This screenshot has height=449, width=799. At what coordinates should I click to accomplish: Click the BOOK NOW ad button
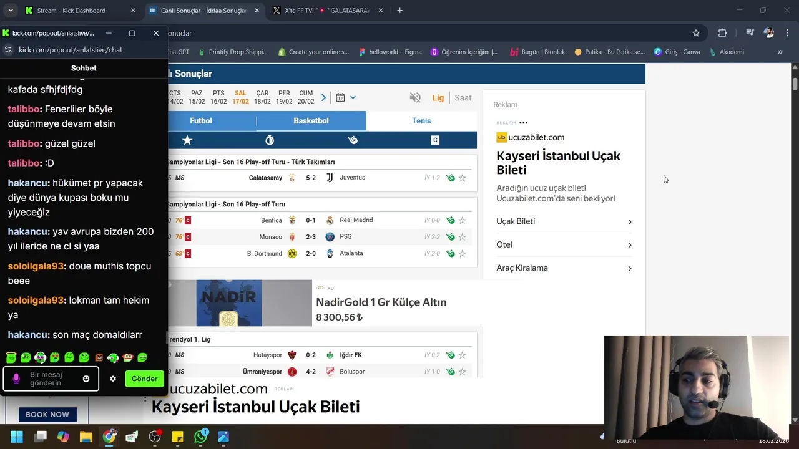click(x=47, y=415)
